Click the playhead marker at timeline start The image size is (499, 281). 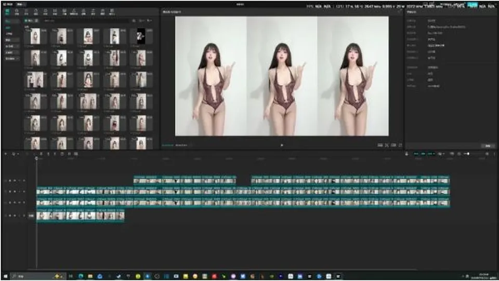(x=36, y=158)
